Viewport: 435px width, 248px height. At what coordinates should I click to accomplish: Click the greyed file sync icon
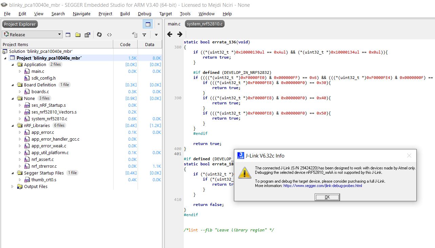pyautogui.click(x=135, y=35)
